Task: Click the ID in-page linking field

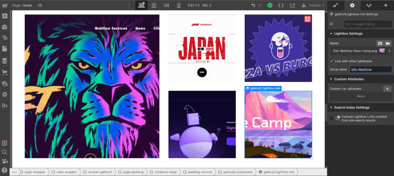Action: (368, 24)
